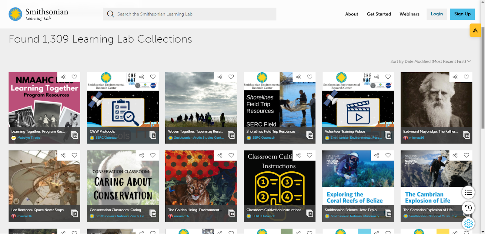485x234 pixels.
Task: Open SERC Outreach link under Classroom Cultivation
Action: [264, 216]
